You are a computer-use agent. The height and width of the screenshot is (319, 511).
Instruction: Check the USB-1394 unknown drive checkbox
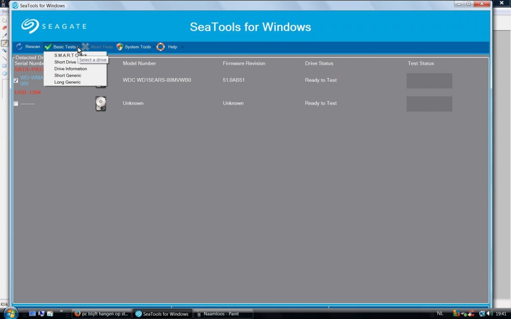[16, 104]
